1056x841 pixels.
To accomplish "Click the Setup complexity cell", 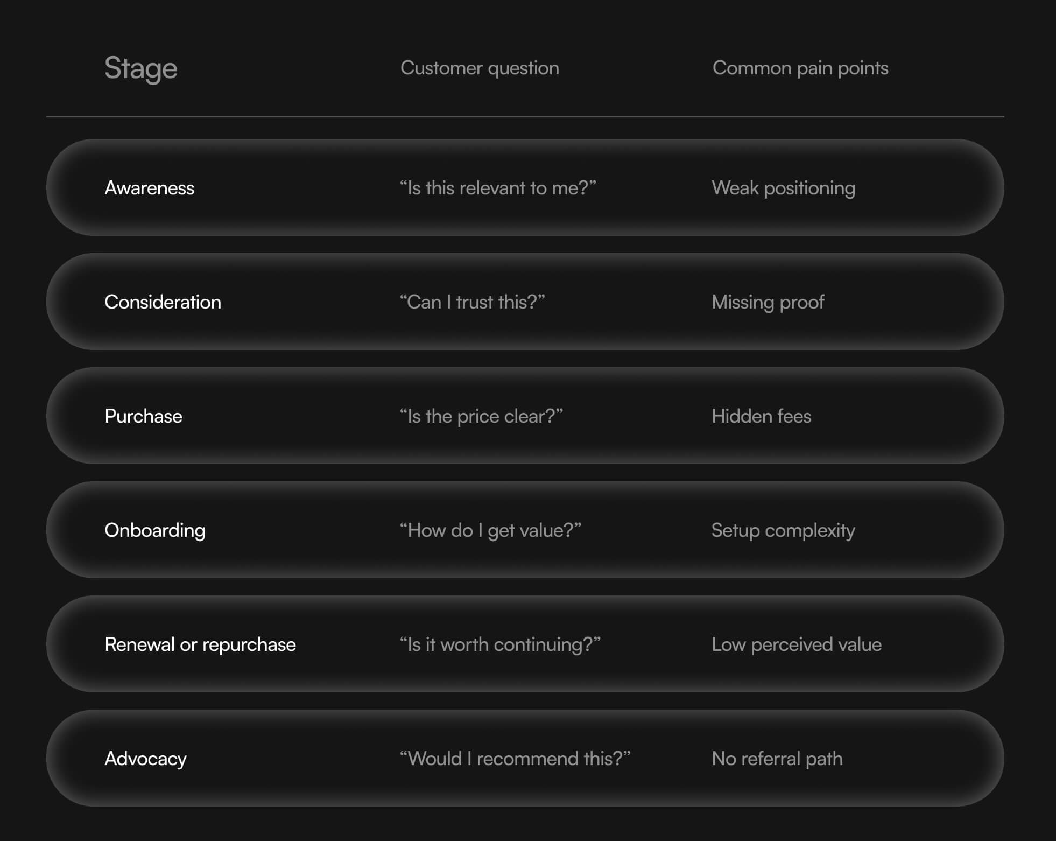I will pos(783,531).
